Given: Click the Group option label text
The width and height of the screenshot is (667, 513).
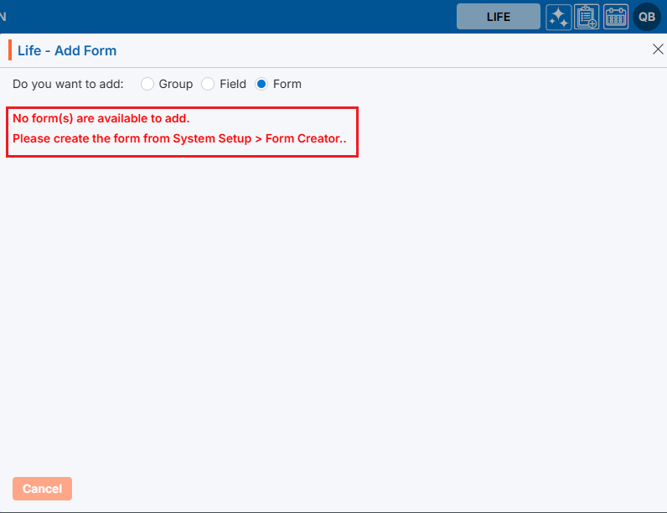Looking at the screenshot, I should point(176,84).
